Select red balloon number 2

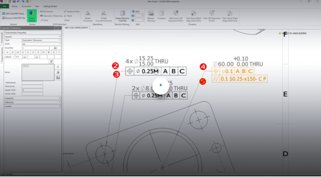pyautogui.click(x=115, y=66)
